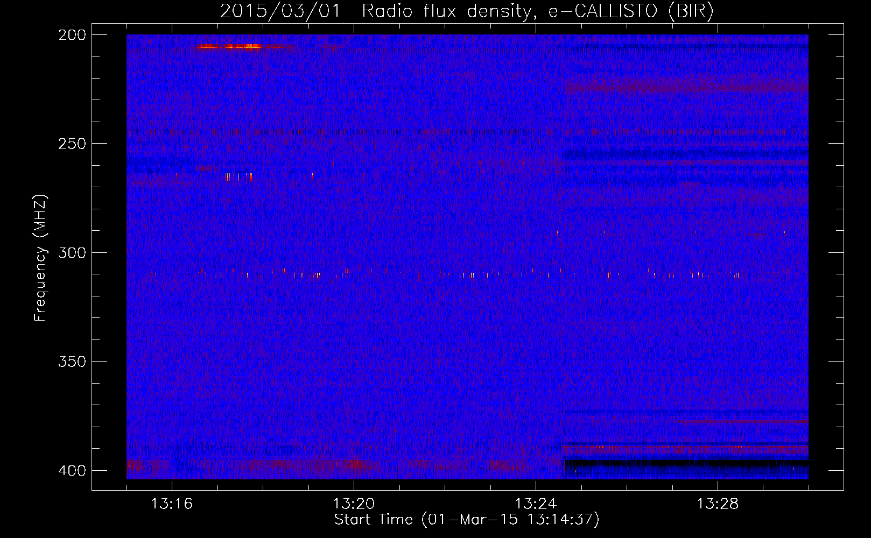Image resolution: width=871 pixels, height=538 pixels.
Task: Click the bright red burst near 205 MHz
Action: (230, 47)
